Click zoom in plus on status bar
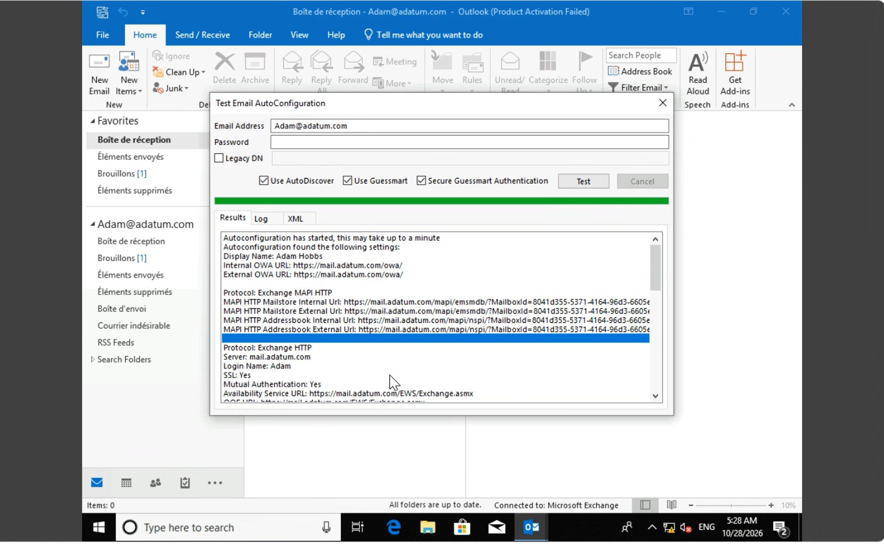 click(x=771, y=505)
